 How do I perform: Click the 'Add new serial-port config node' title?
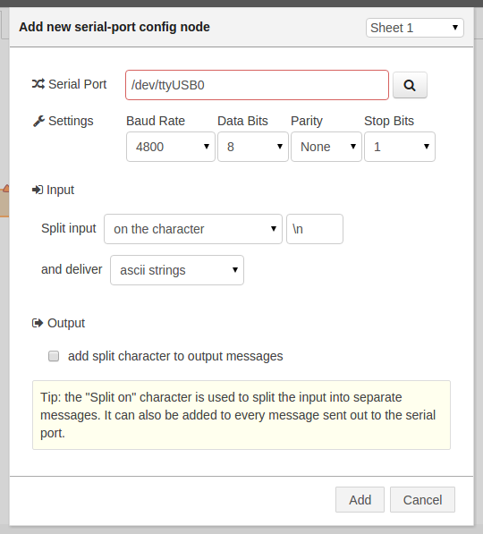tap(114, 27)
